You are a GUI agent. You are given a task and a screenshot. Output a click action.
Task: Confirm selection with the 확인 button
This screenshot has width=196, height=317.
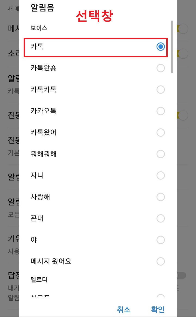[158, 310]
